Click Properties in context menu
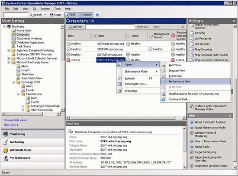238x176 pixels. click(138, 91)
